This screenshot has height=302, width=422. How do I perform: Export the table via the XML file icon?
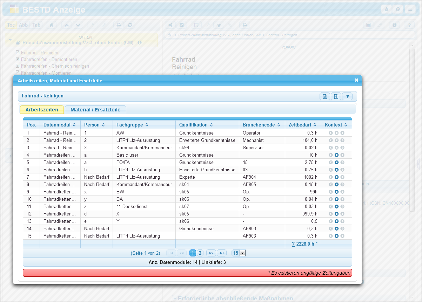click(325, 96)
